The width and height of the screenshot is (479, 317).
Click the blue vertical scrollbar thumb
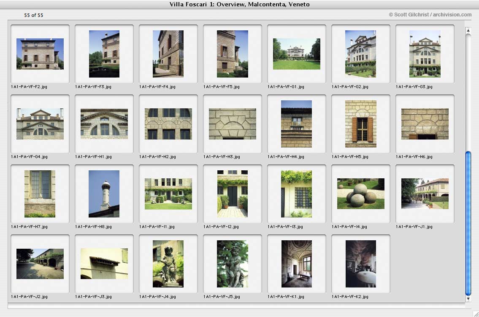point(468,223)
